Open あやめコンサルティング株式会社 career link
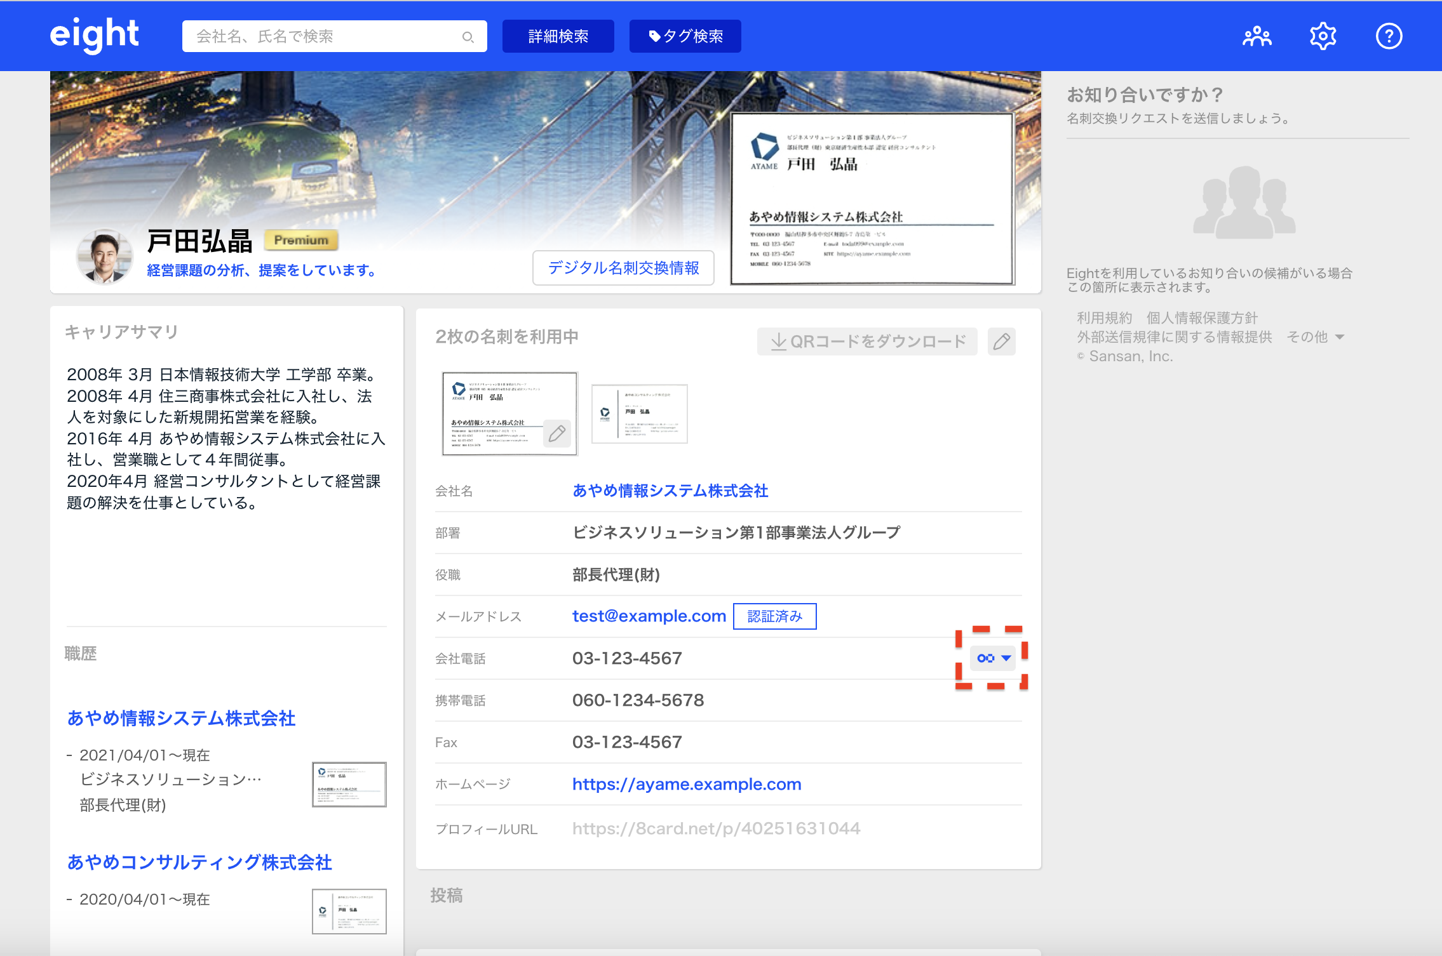The height and width of the screenshot is (956, 1442). point(199,862)
